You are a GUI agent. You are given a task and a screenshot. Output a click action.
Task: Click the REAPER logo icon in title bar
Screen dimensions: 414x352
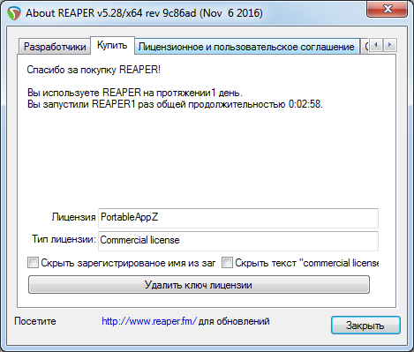[14, 13]
